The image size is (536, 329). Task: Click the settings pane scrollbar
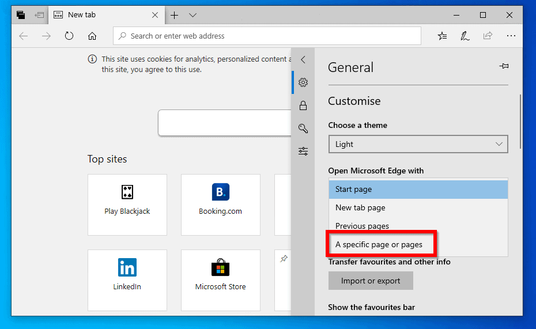point(520,122)
